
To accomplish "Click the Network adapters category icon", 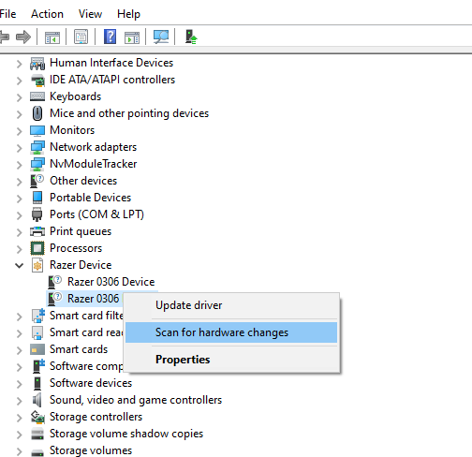I will click(x=37, y=147).
